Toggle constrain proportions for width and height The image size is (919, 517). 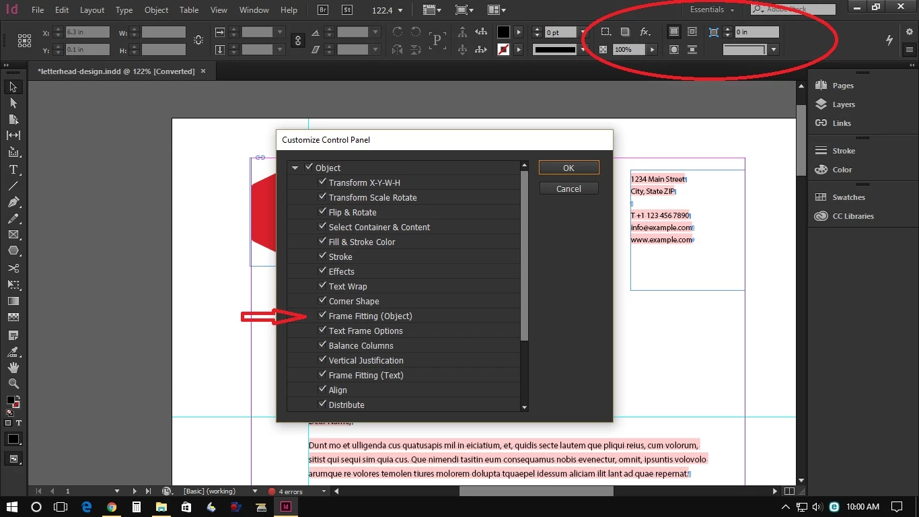click(x=198, y=40)
